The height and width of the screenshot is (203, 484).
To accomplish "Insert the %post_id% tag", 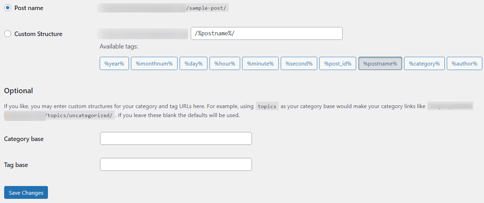I will 337,63.
